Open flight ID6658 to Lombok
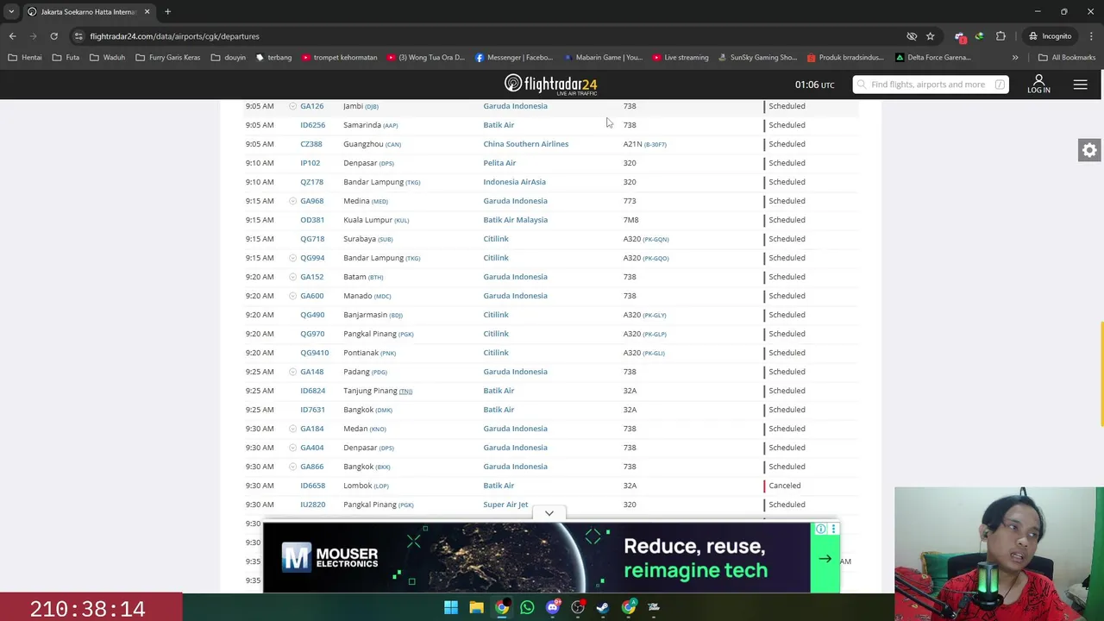 click(x=312, y=486)
